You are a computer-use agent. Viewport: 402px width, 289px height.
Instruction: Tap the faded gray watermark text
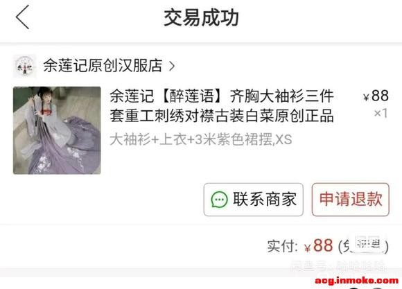coord(338,266)
